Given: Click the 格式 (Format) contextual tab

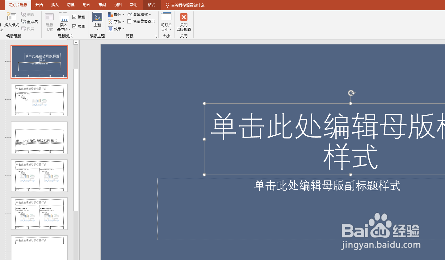Looking at the screenshot, I should coord(151,5).
